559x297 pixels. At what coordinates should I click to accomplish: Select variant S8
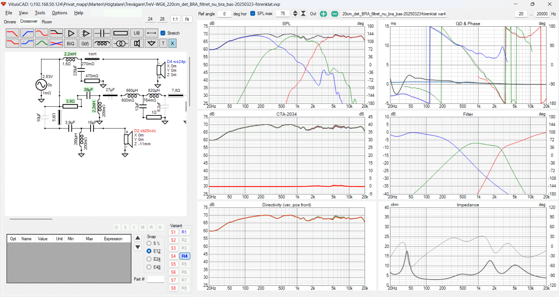pos(173,288)
